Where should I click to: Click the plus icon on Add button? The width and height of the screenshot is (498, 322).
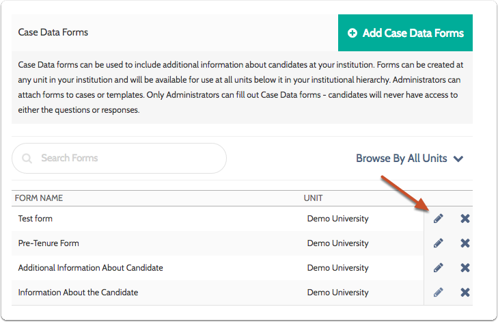(x=352, y=33)
